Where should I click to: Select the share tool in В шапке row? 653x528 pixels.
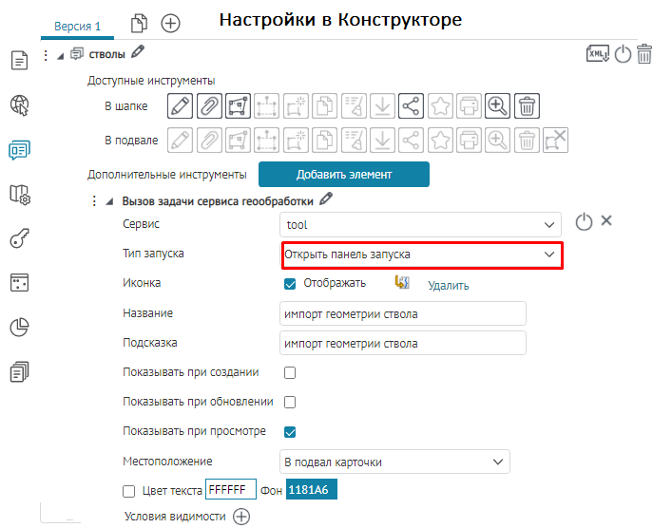411,105
